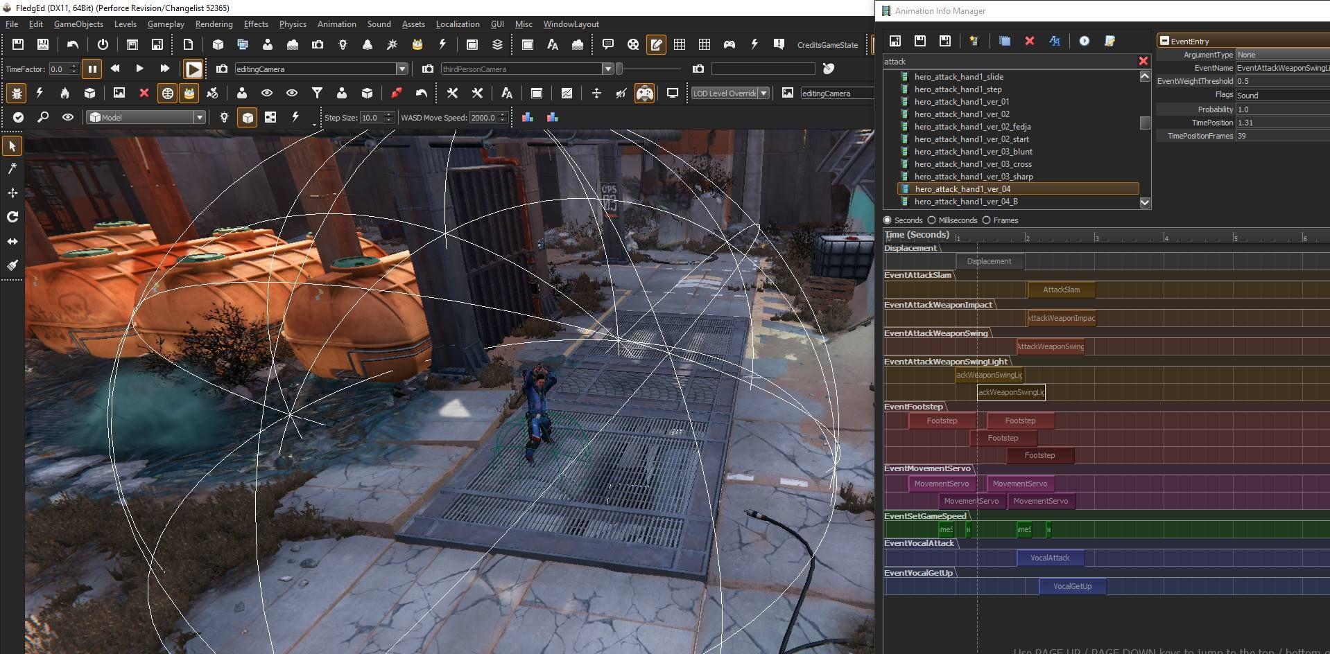This screenshot has height=654, width=1330.
Task: Select the move tool in the left sidebar
Action: (12, 193)
